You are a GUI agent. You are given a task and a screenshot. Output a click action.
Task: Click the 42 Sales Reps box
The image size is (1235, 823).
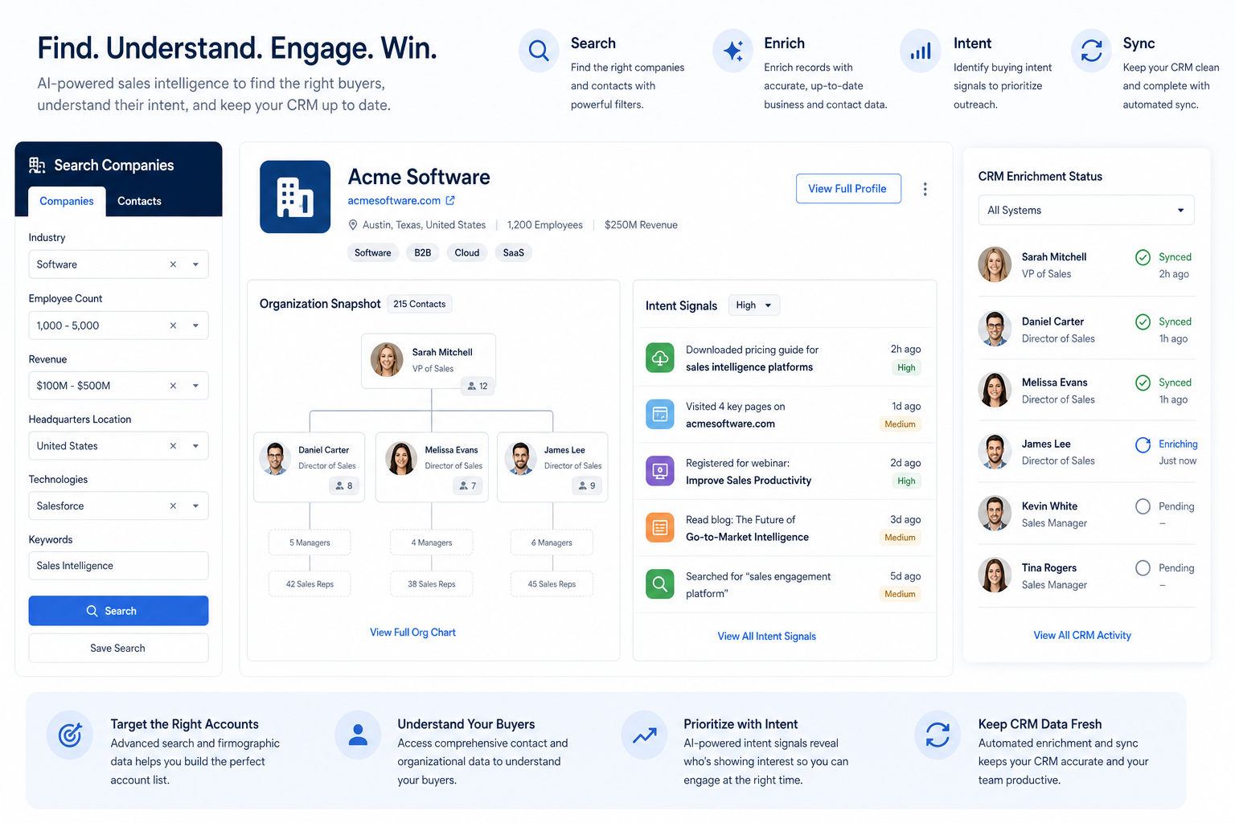click(310, 584)
